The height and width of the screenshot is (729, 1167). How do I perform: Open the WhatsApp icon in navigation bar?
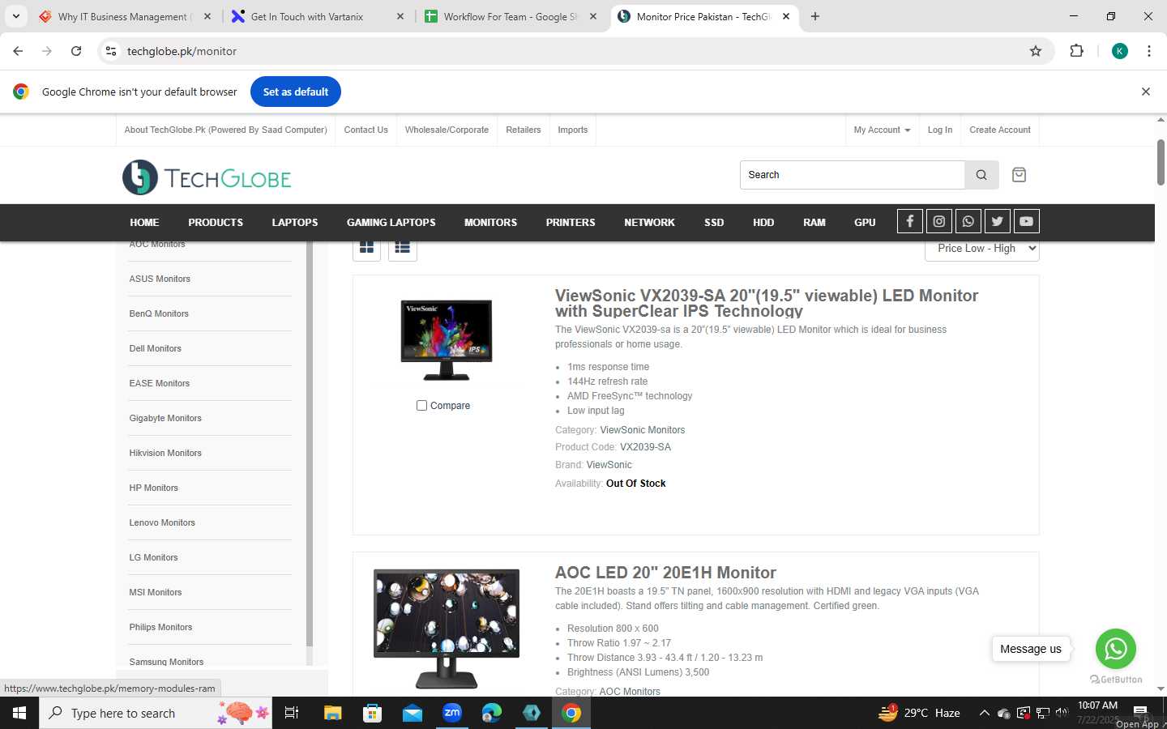(968, 221)
